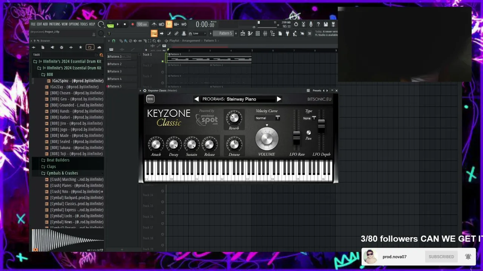Click the prod.nova07 channel avatar
Image resolution: width=483 pixels, height=271 pixels.
click(370, 257)
